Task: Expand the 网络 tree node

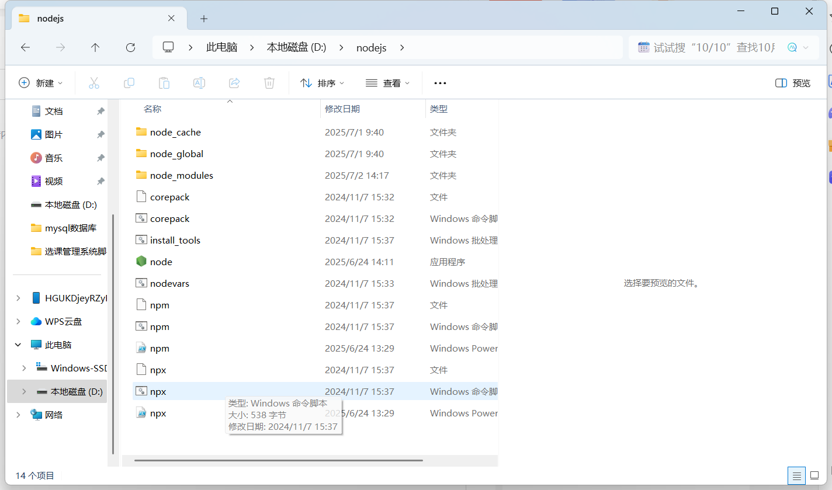Action: 18,415
